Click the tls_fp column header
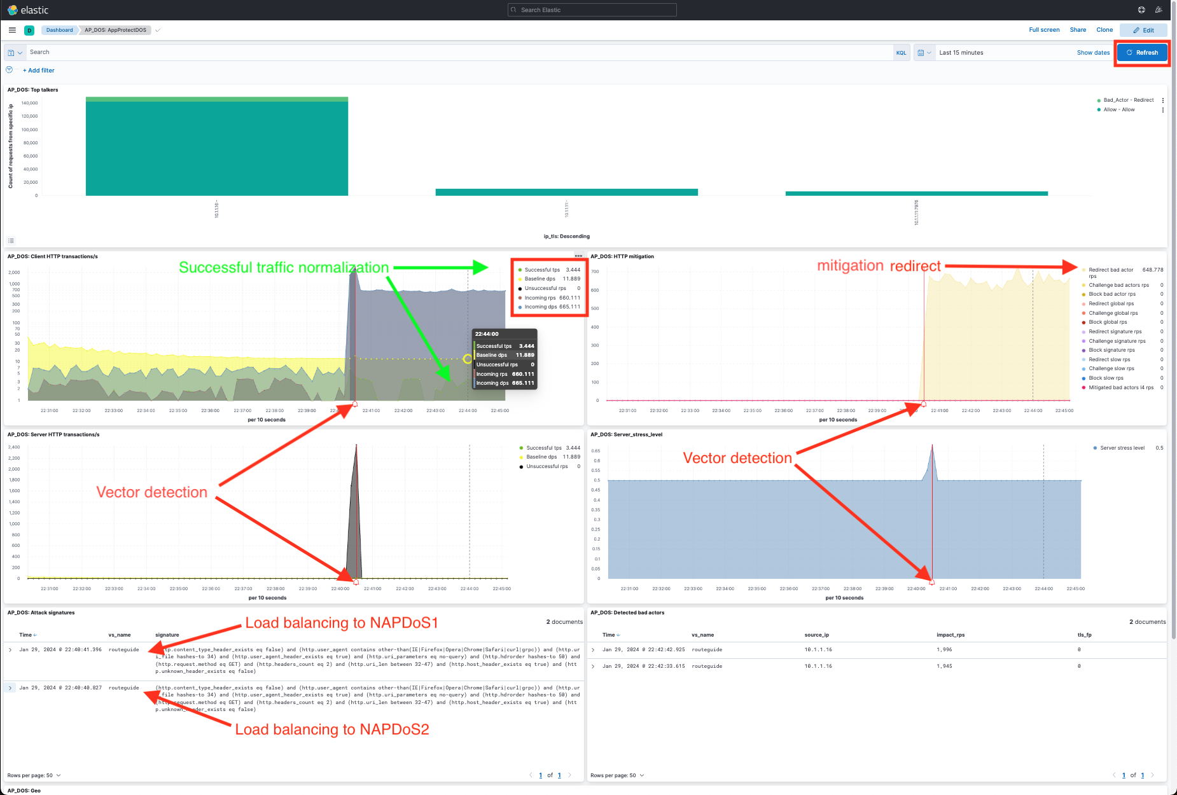The width and height of the screenshot is (1177, 795). click(1084, 635)
